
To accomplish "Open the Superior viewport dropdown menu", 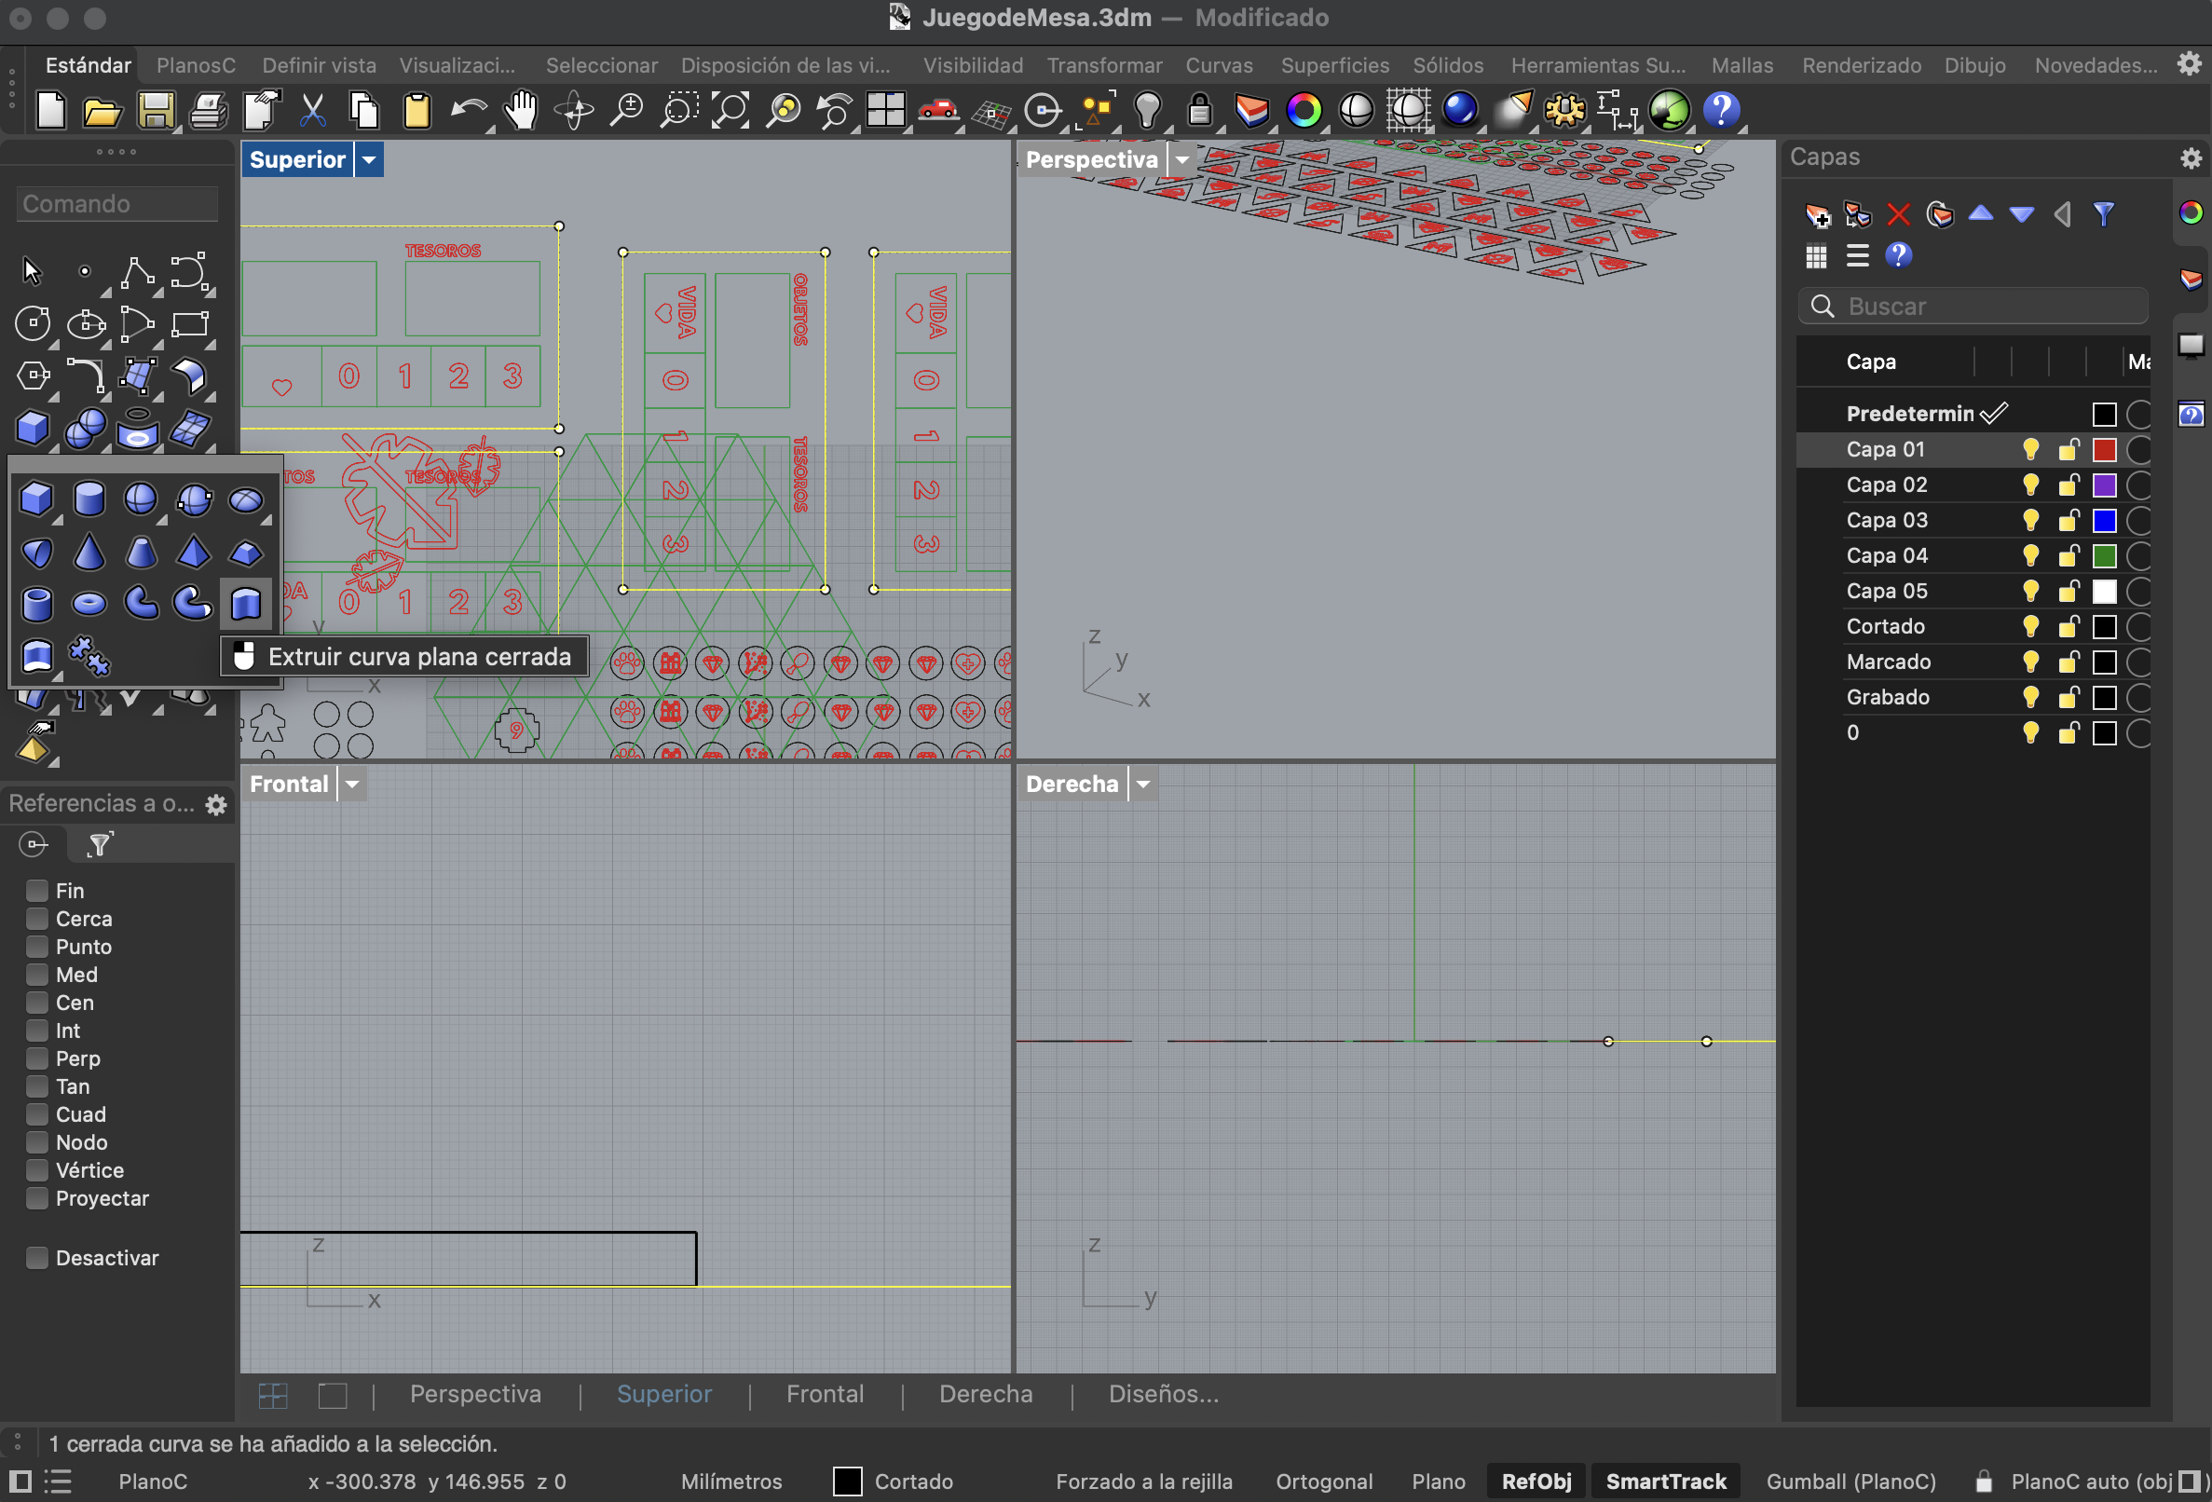I will coord(369,160).
